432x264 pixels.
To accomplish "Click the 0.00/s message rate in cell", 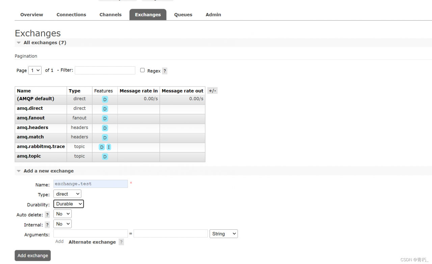I will (x=139, y=99).
